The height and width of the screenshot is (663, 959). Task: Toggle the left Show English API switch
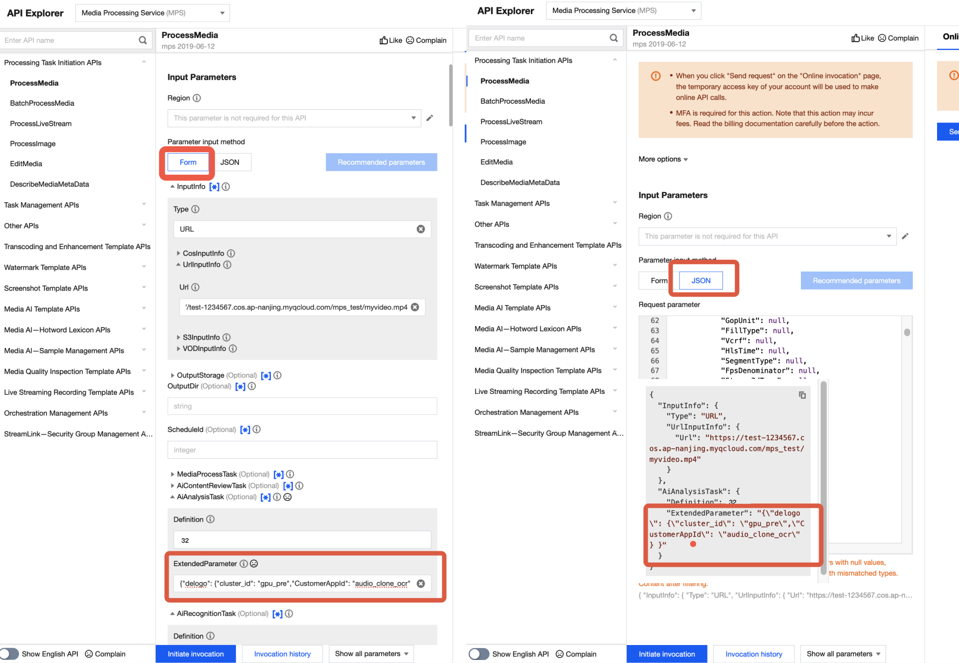pyautogui.click(x=10, y=654)
